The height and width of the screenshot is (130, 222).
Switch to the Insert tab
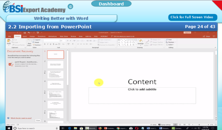point(25,36)
